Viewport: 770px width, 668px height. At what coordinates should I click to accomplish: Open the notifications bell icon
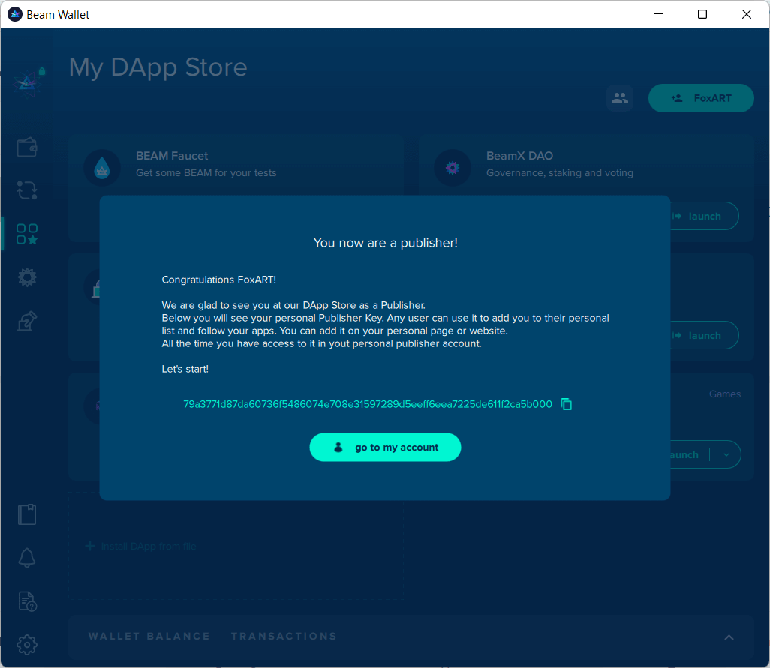pos(27,558)
